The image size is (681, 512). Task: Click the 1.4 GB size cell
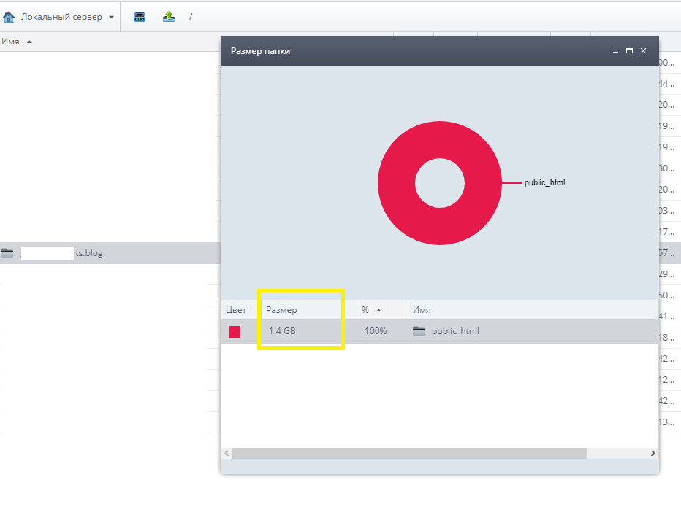click(282, 331)
